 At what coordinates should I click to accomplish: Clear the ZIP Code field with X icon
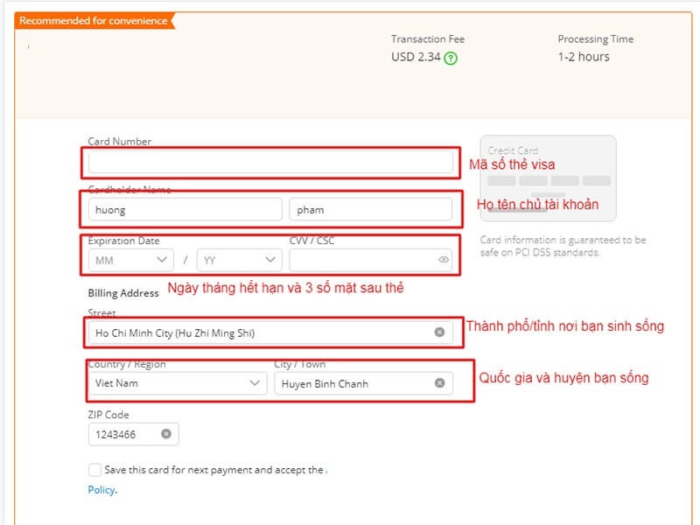[x=166, y=434]
